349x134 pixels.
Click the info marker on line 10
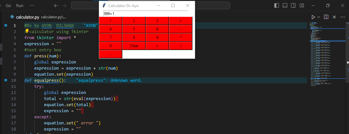6,80
